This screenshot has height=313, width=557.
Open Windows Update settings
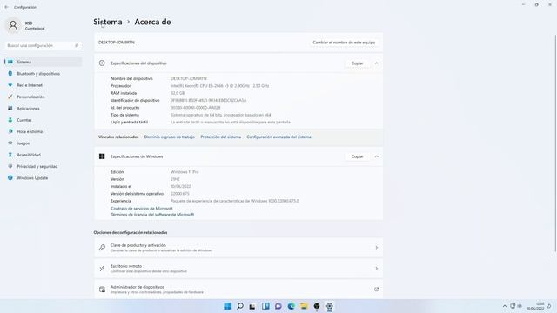pos(43,178)
